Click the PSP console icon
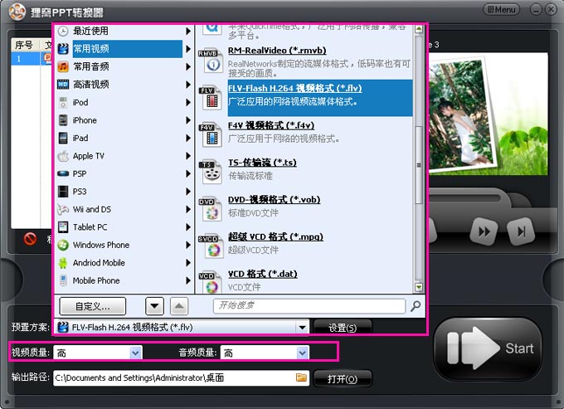This screenshot has width=564, height=409. (63, 173)
